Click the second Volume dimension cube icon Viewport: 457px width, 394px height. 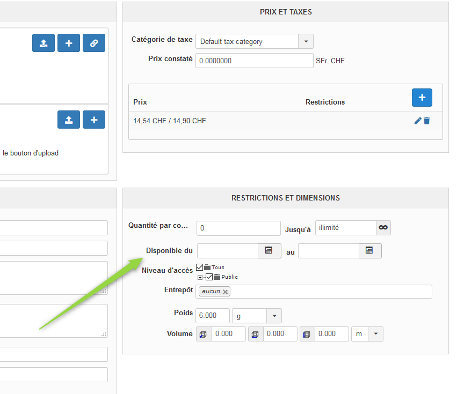255,334
